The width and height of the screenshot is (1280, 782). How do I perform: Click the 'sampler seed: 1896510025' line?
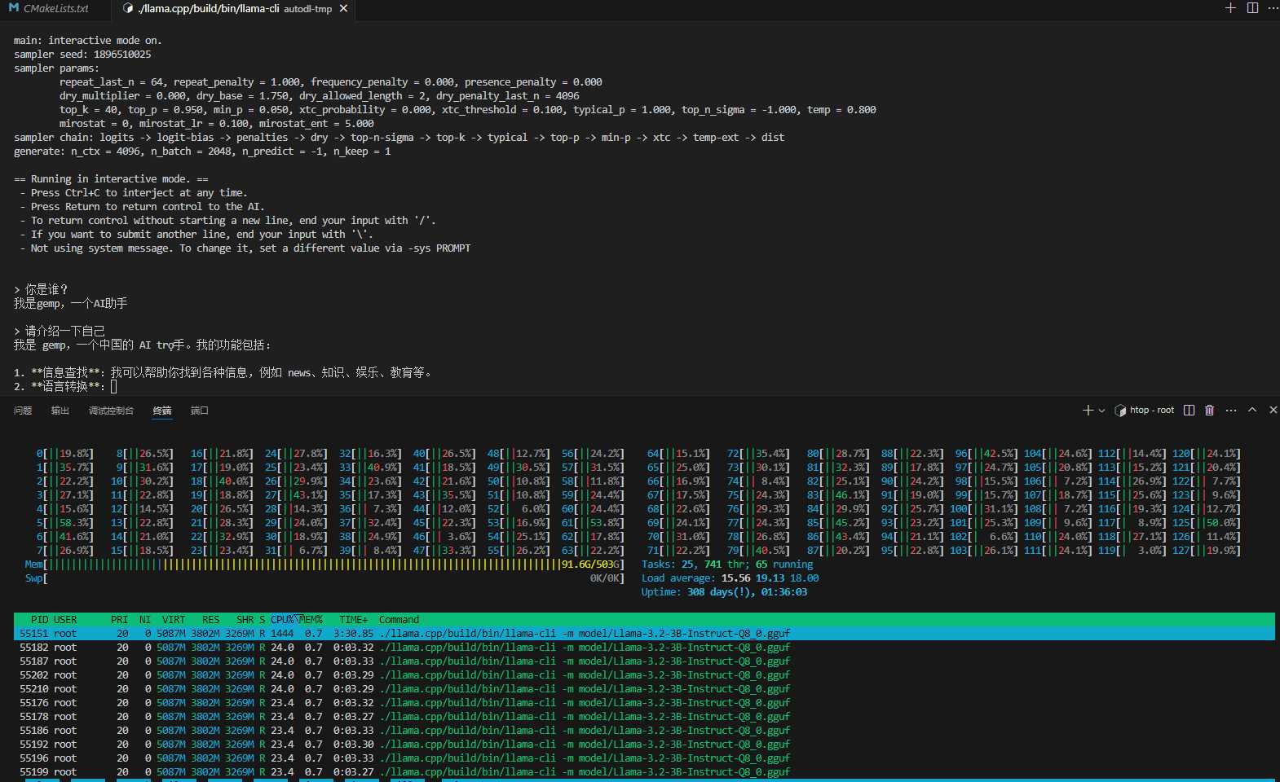click(x=82, y=55)
